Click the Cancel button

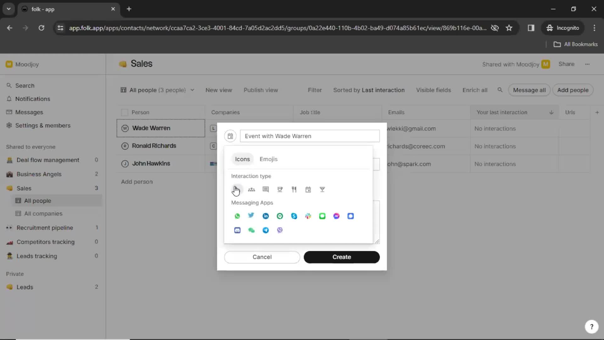pos(262,257)
